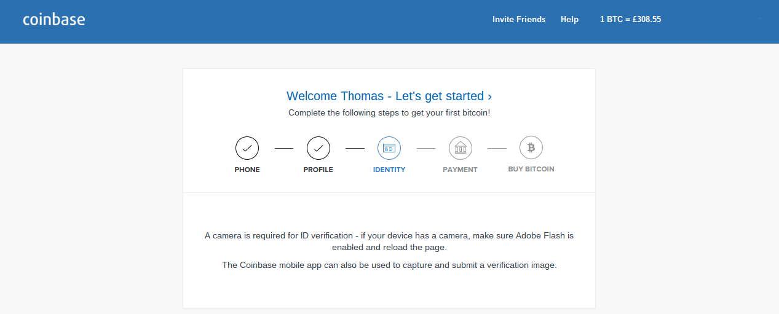The height and width of the screenshot is (314, 779).
Task: Open the Help menu item
Action: pos(569,19)
